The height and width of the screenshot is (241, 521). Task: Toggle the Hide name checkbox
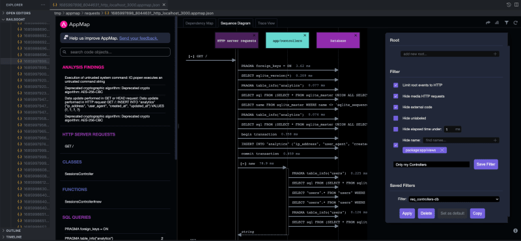click(x=396, y=145)
